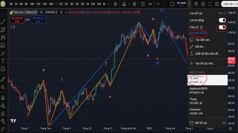Image resolution: width=238 pixels, height=133 pixels.
Task: Undo the last action
Action: pyautogui.click(x=158, y=4)
